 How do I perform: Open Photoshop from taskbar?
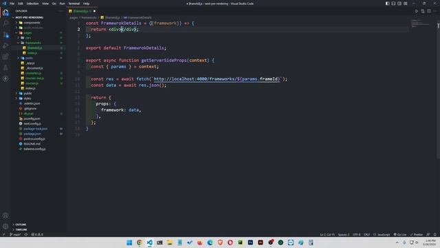tap(250, 242)
